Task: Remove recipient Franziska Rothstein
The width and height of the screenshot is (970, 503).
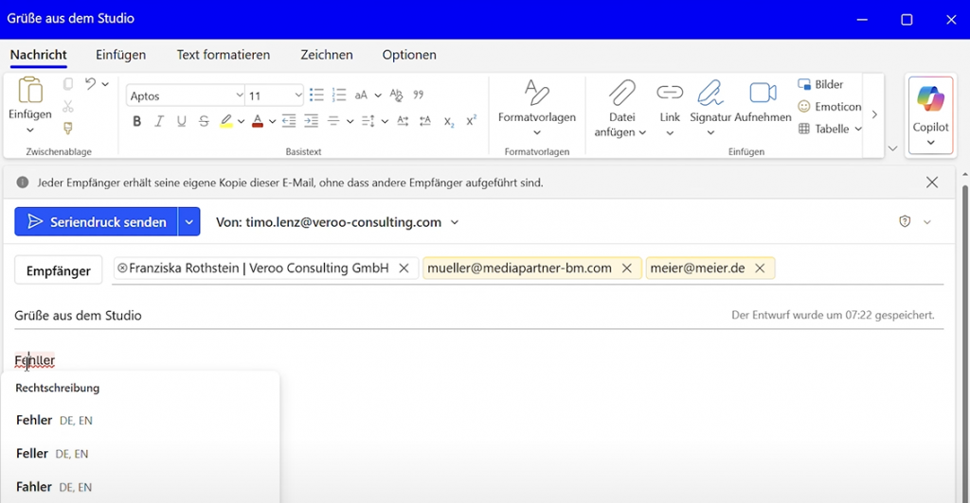Action: (404, 268)
